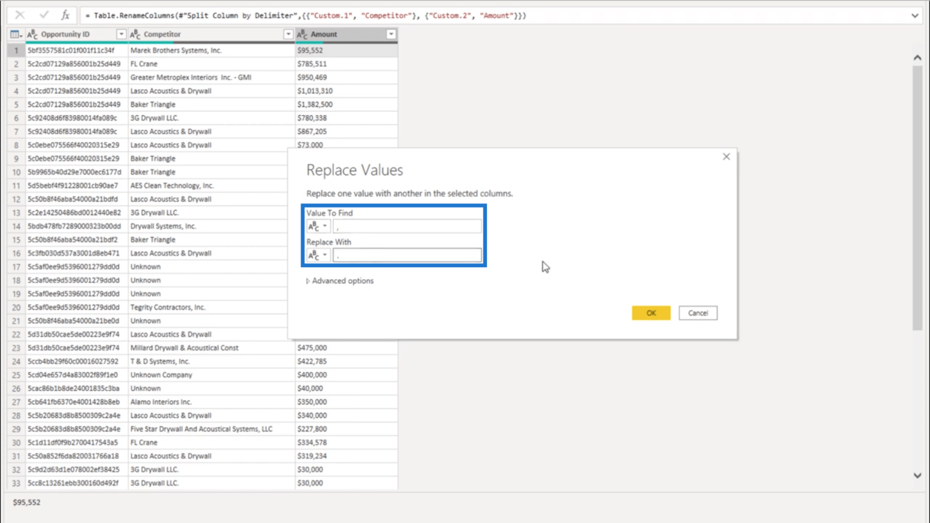Viewport: 930px width, 523px height.
Task: Click the fx function icon
Action: tap(65, 15)
